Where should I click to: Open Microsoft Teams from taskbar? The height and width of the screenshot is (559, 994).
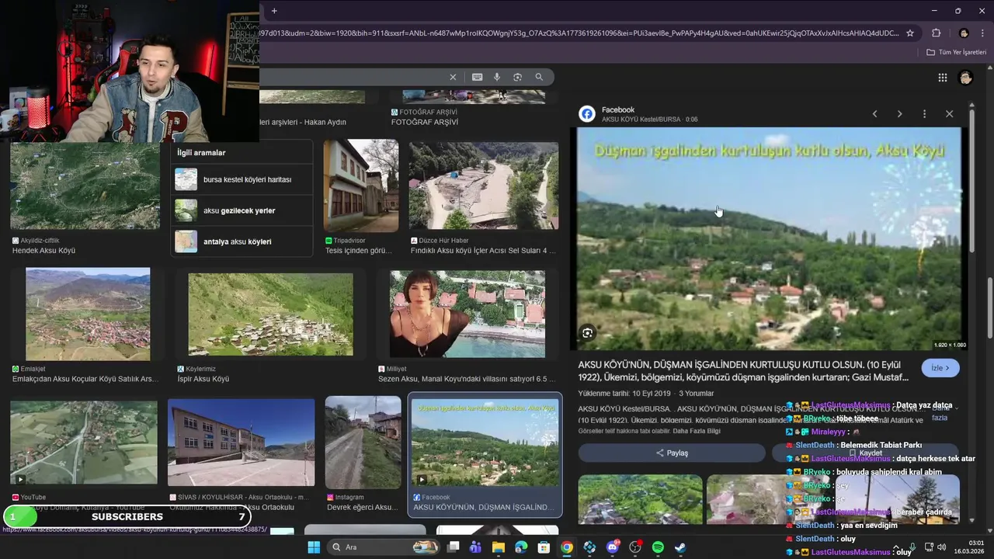[x=475, y=547]
